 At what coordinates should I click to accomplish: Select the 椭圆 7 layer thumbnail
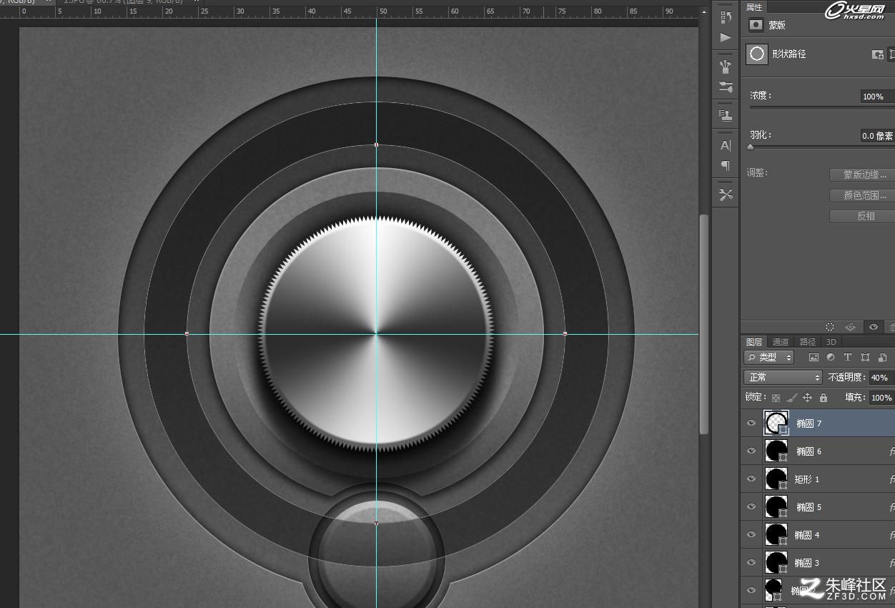click(x=776, y=423)
